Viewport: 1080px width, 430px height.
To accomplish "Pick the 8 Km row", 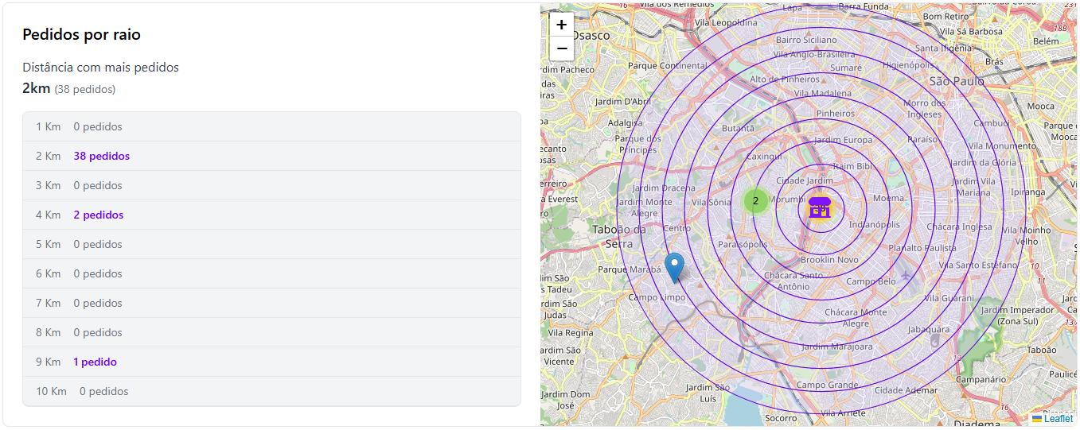I will pos(271,332).
